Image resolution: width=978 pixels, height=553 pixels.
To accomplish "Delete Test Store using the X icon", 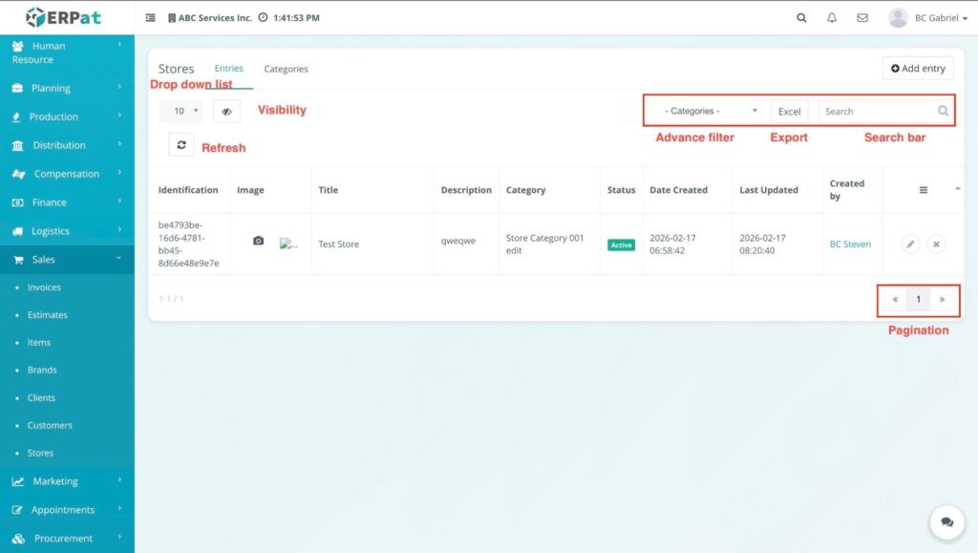I will tap(937, 245).
